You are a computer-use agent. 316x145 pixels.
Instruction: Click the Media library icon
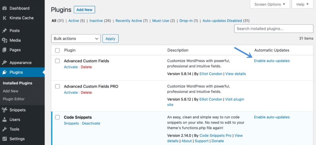5,40
